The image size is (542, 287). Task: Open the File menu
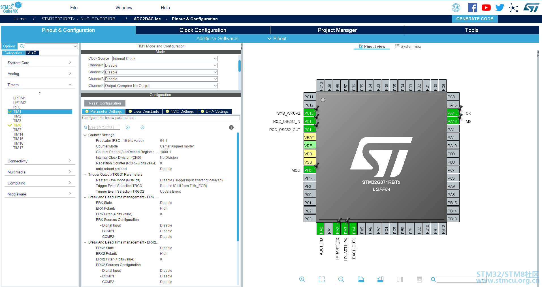coord(74,8)
